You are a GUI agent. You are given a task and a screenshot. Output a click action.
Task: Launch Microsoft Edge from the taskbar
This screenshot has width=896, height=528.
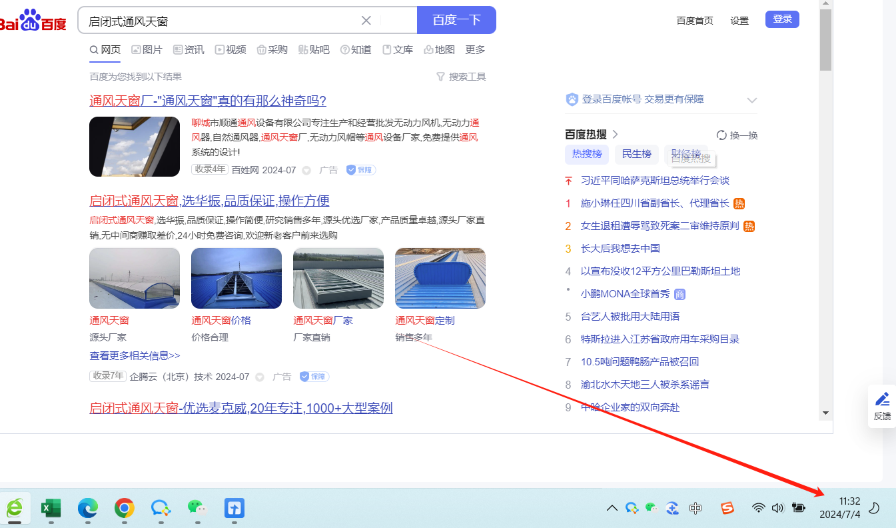pyautogui.click(x=88, y=509)
